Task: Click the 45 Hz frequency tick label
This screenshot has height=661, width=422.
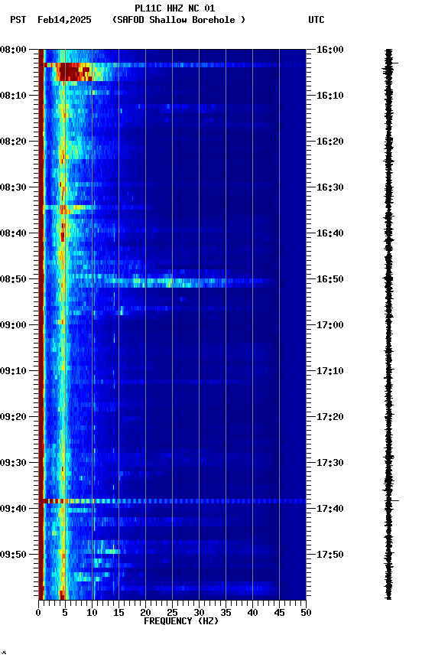Action: 279,613
